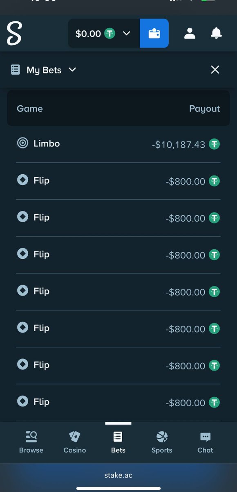Click the Payout column header

[x=204, y=109]
